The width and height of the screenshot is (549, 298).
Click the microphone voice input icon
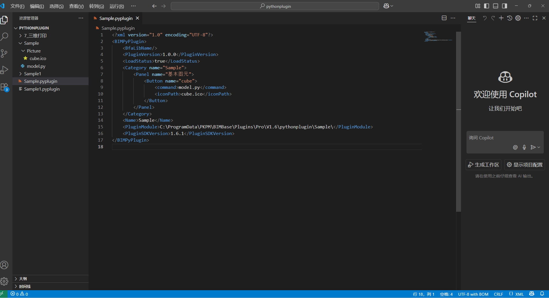pos(524,147)
